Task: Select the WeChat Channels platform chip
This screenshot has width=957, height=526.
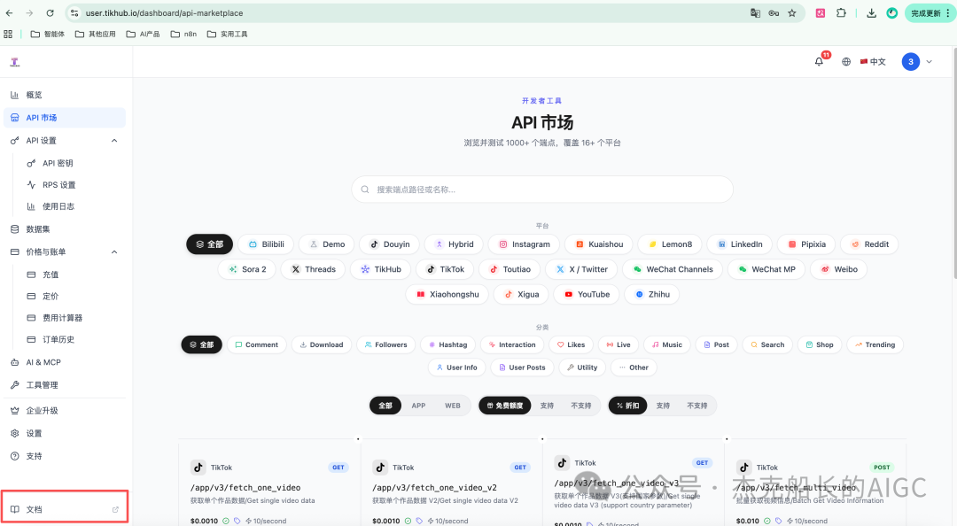Action: click(673, 269)
